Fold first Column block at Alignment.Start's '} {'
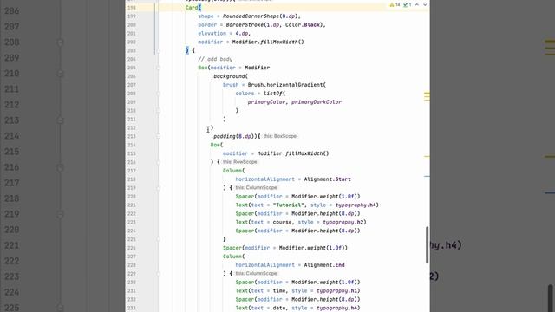 [x=158, y=188]
